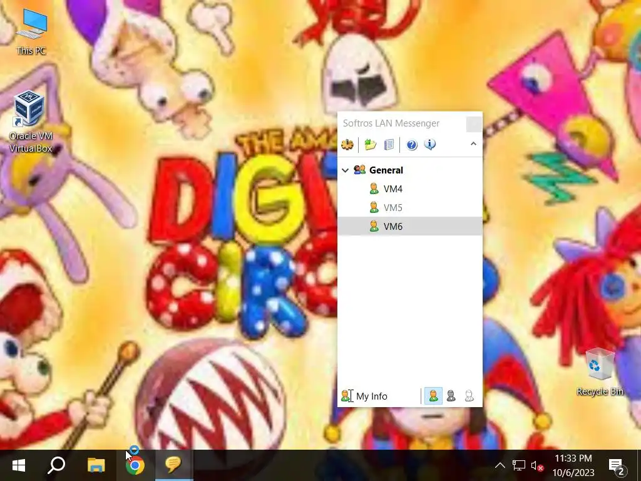Collapse the General group arrow

[346, 170]
